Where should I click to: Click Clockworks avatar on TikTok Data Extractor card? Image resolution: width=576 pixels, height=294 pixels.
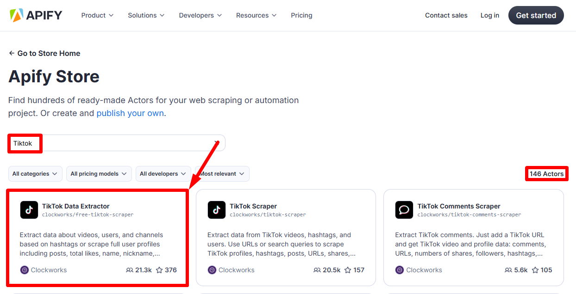(25, 270)
